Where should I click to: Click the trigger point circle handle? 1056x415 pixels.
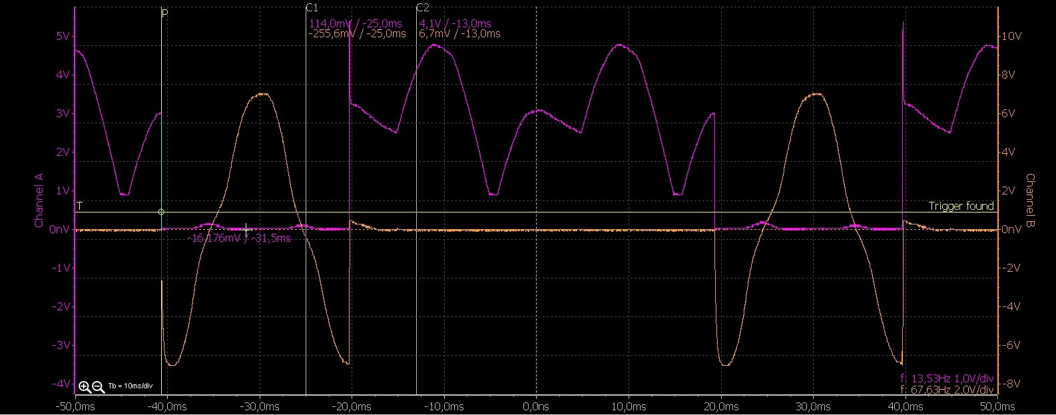click(x=161, y=212)
